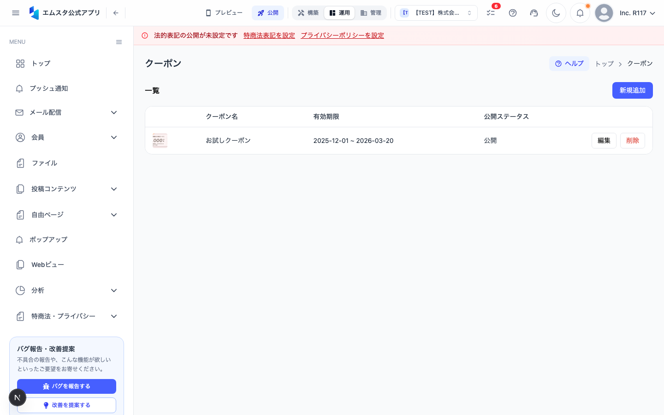Go to トップ in the breadcrumb
The height and width of the screenshot is (415, 664).
point(604,64)
